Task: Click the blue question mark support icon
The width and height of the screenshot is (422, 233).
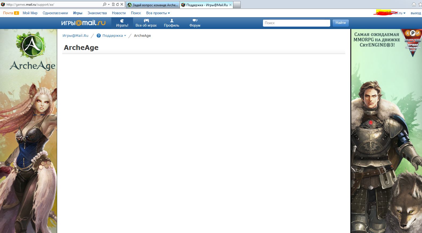Action: point(99,35)
